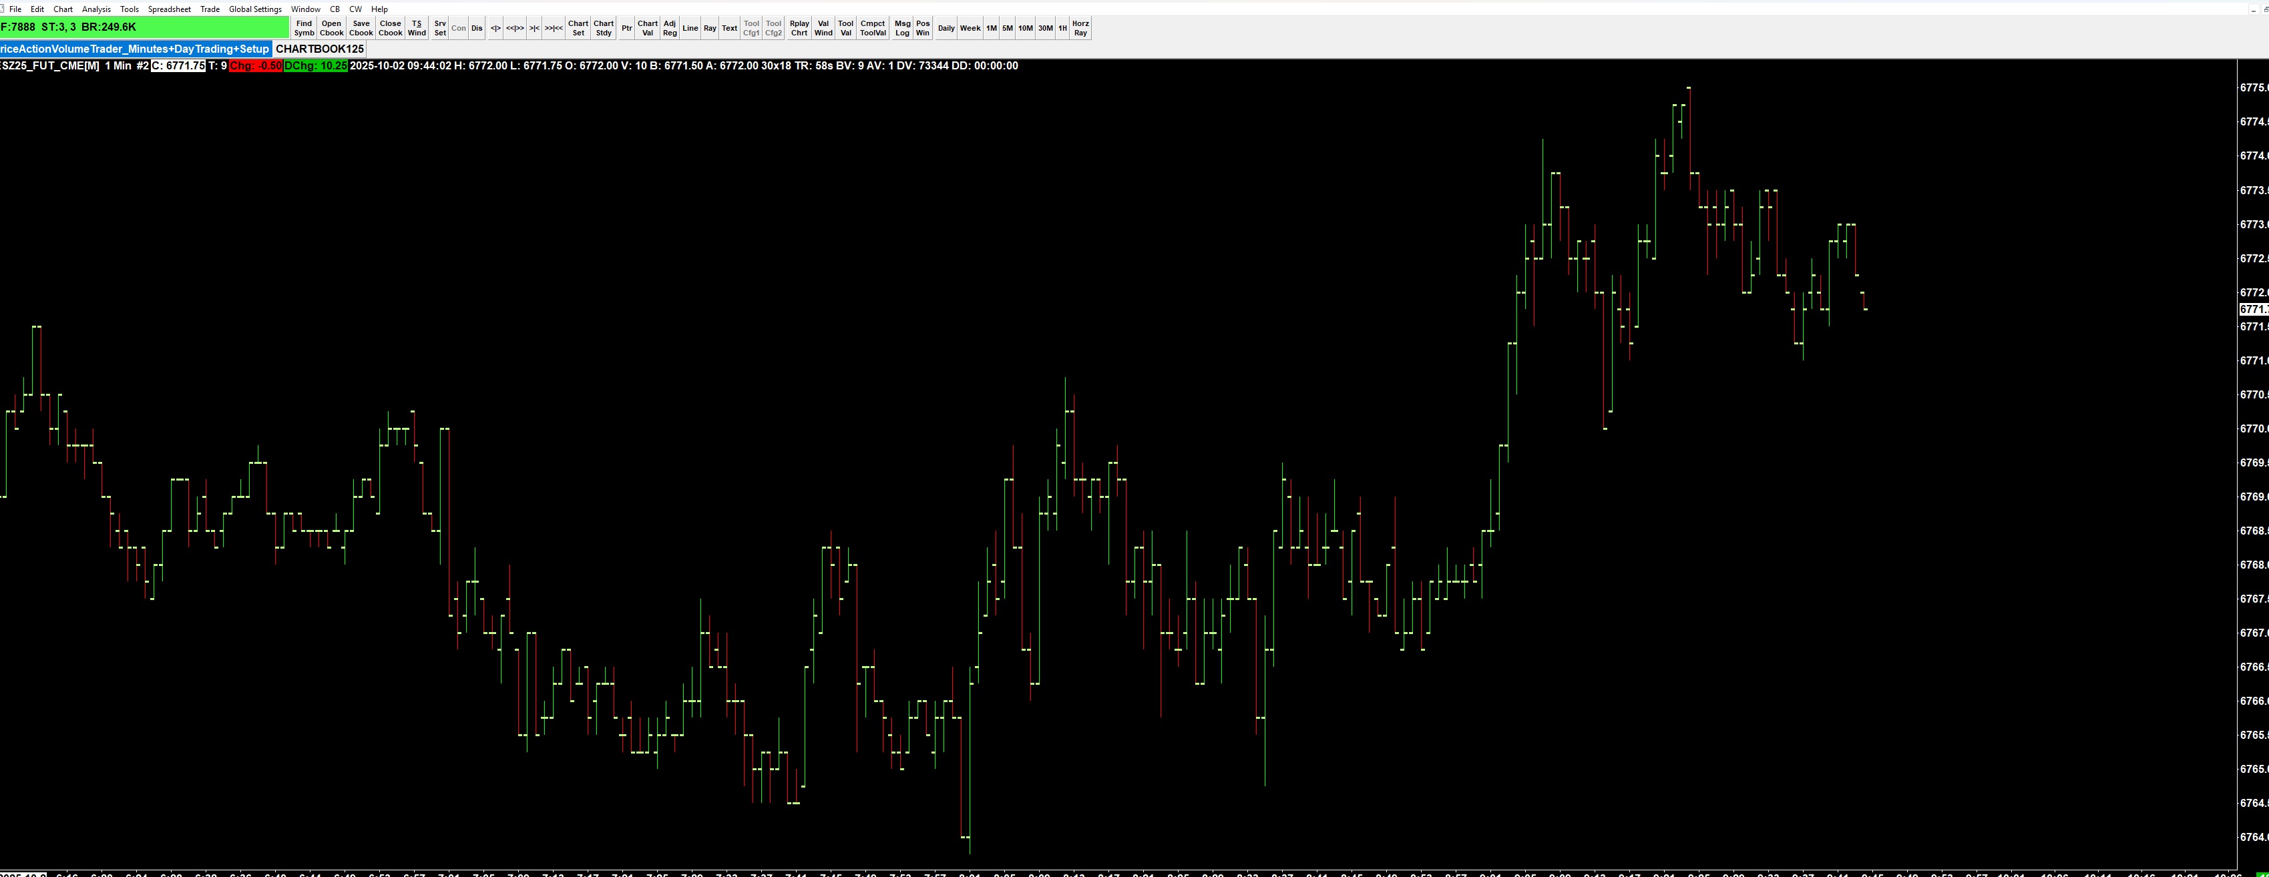This screenshot has height=877, width=2269.
Task: Click the Find Symb toolbar button
Action: pos(304,28)
